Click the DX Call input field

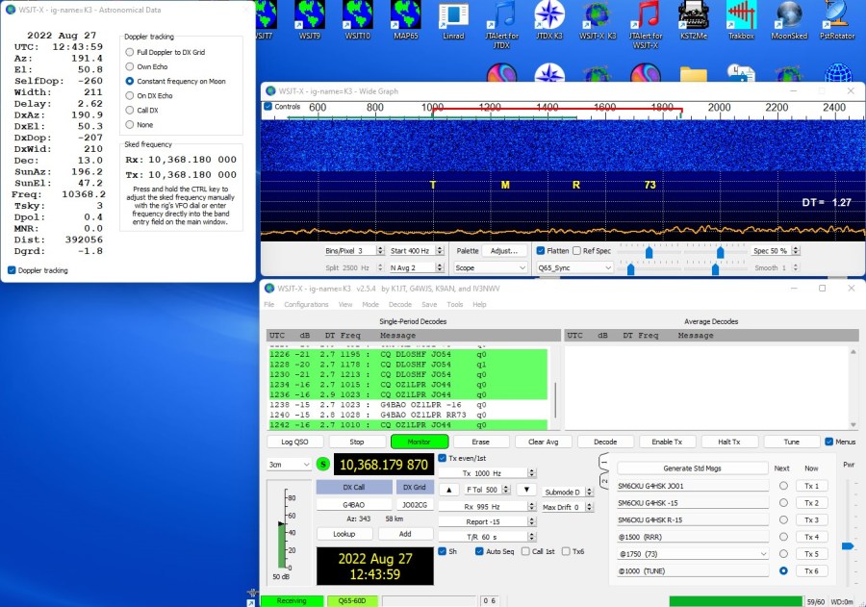tap(353, 504)
